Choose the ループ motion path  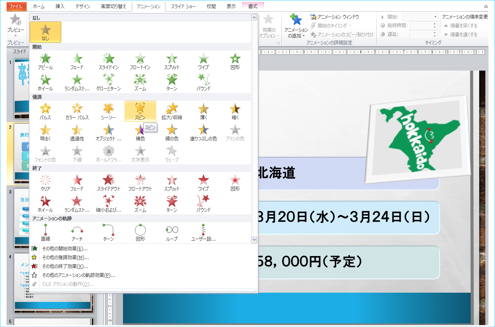172,233
